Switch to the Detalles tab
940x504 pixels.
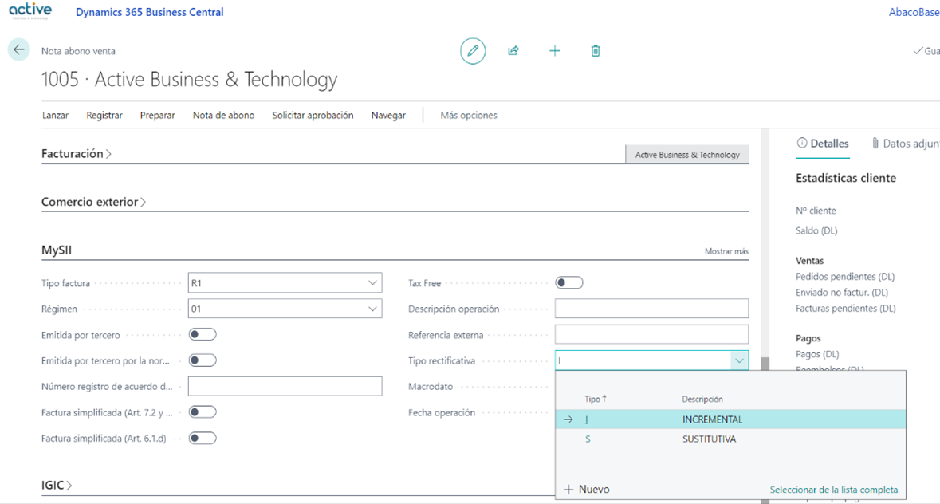[823, 144]
